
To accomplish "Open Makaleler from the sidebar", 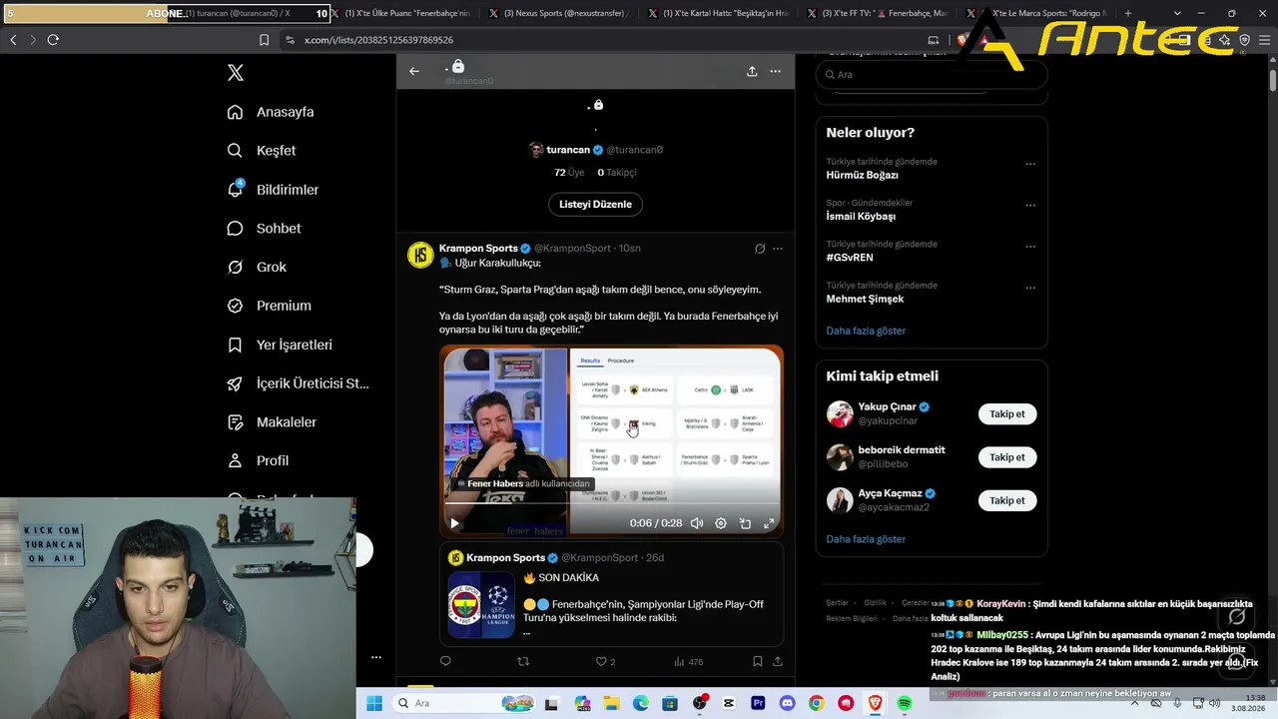I will click(272, 422).
